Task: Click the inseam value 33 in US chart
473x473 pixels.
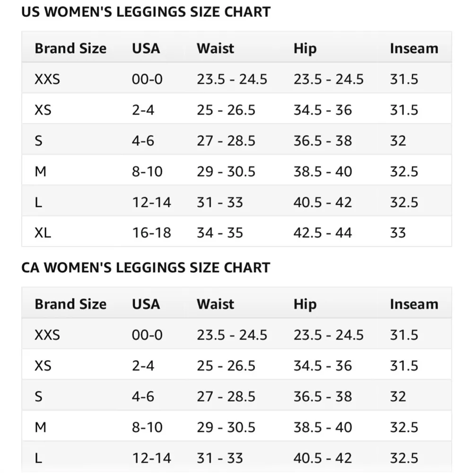Action: 398,233
